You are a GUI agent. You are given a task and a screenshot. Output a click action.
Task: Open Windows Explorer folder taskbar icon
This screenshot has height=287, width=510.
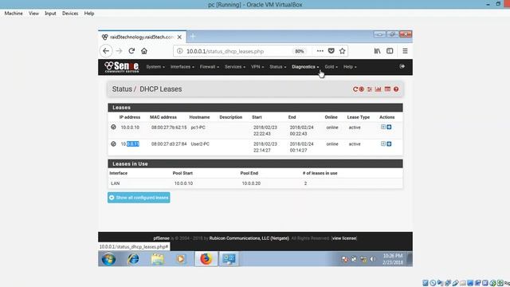click(158, 259)
